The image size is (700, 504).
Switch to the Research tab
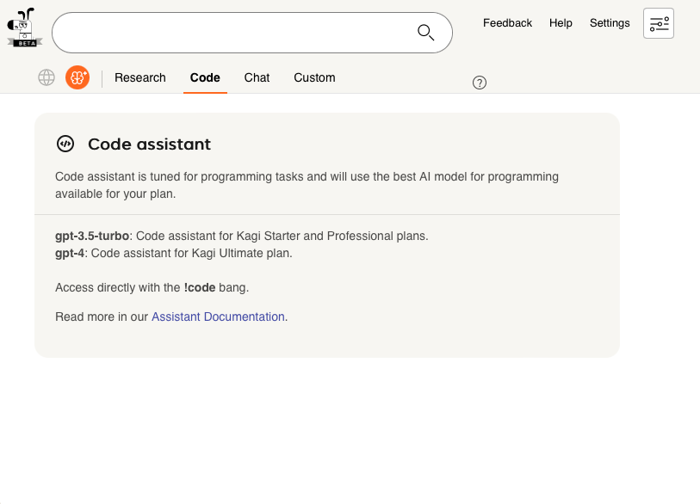coord(139,77)
